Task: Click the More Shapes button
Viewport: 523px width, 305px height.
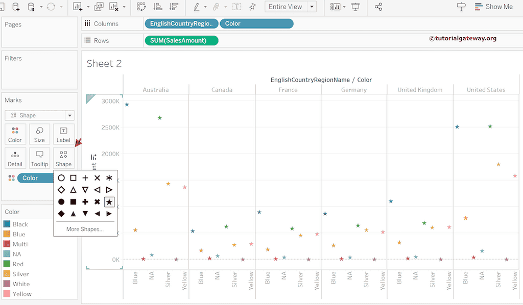Action: 85,230
